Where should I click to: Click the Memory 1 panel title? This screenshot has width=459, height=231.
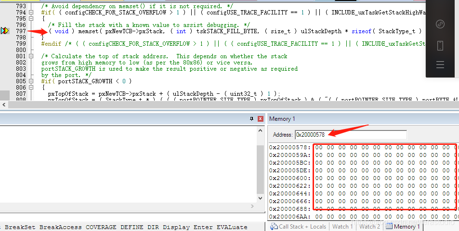pos(282,119)
